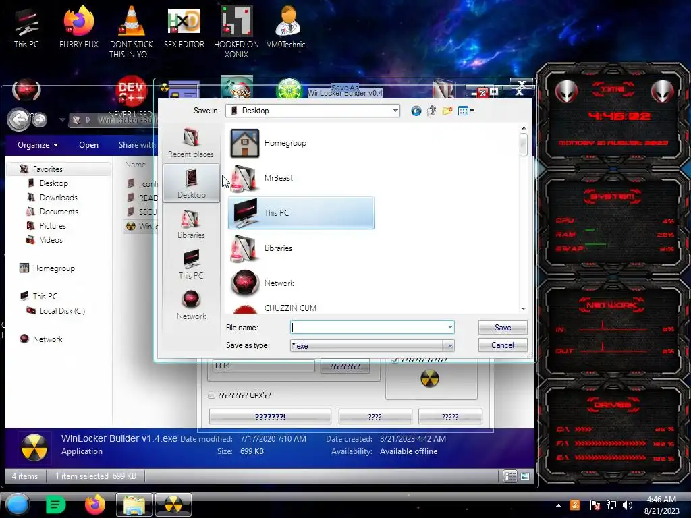Select Favorites in Explorer navigation pane
Viewport: 691px width, 518px height.
[48, 169]
